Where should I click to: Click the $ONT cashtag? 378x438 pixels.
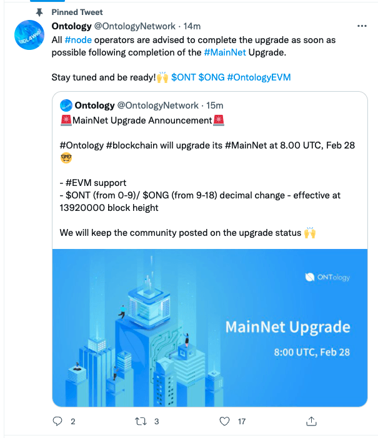point(183,77)
